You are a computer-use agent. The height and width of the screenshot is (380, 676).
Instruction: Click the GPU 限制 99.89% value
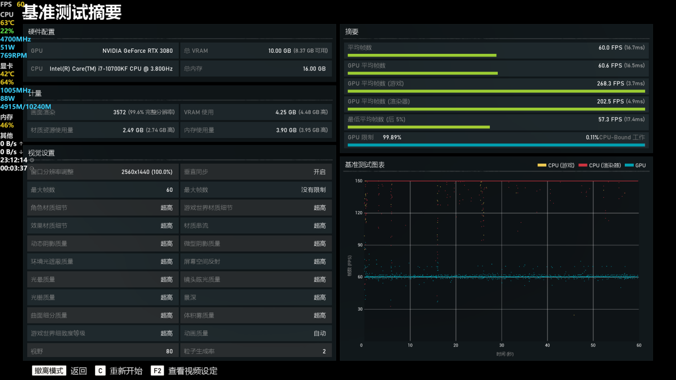pyautogui.click(x=392, y=138)
